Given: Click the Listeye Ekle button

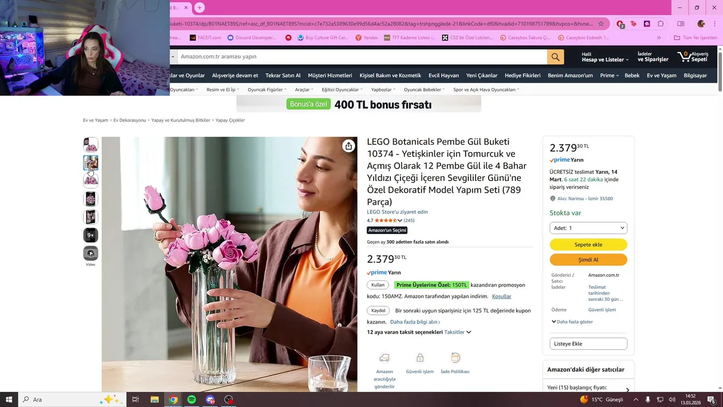Looking at the screenshot, I should tap(589, 344).
